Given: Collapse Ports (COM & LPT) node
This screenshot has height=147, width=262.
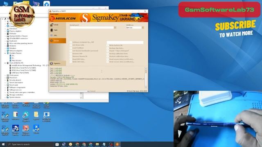Looking at the screenshot, I should coord(5,63).
